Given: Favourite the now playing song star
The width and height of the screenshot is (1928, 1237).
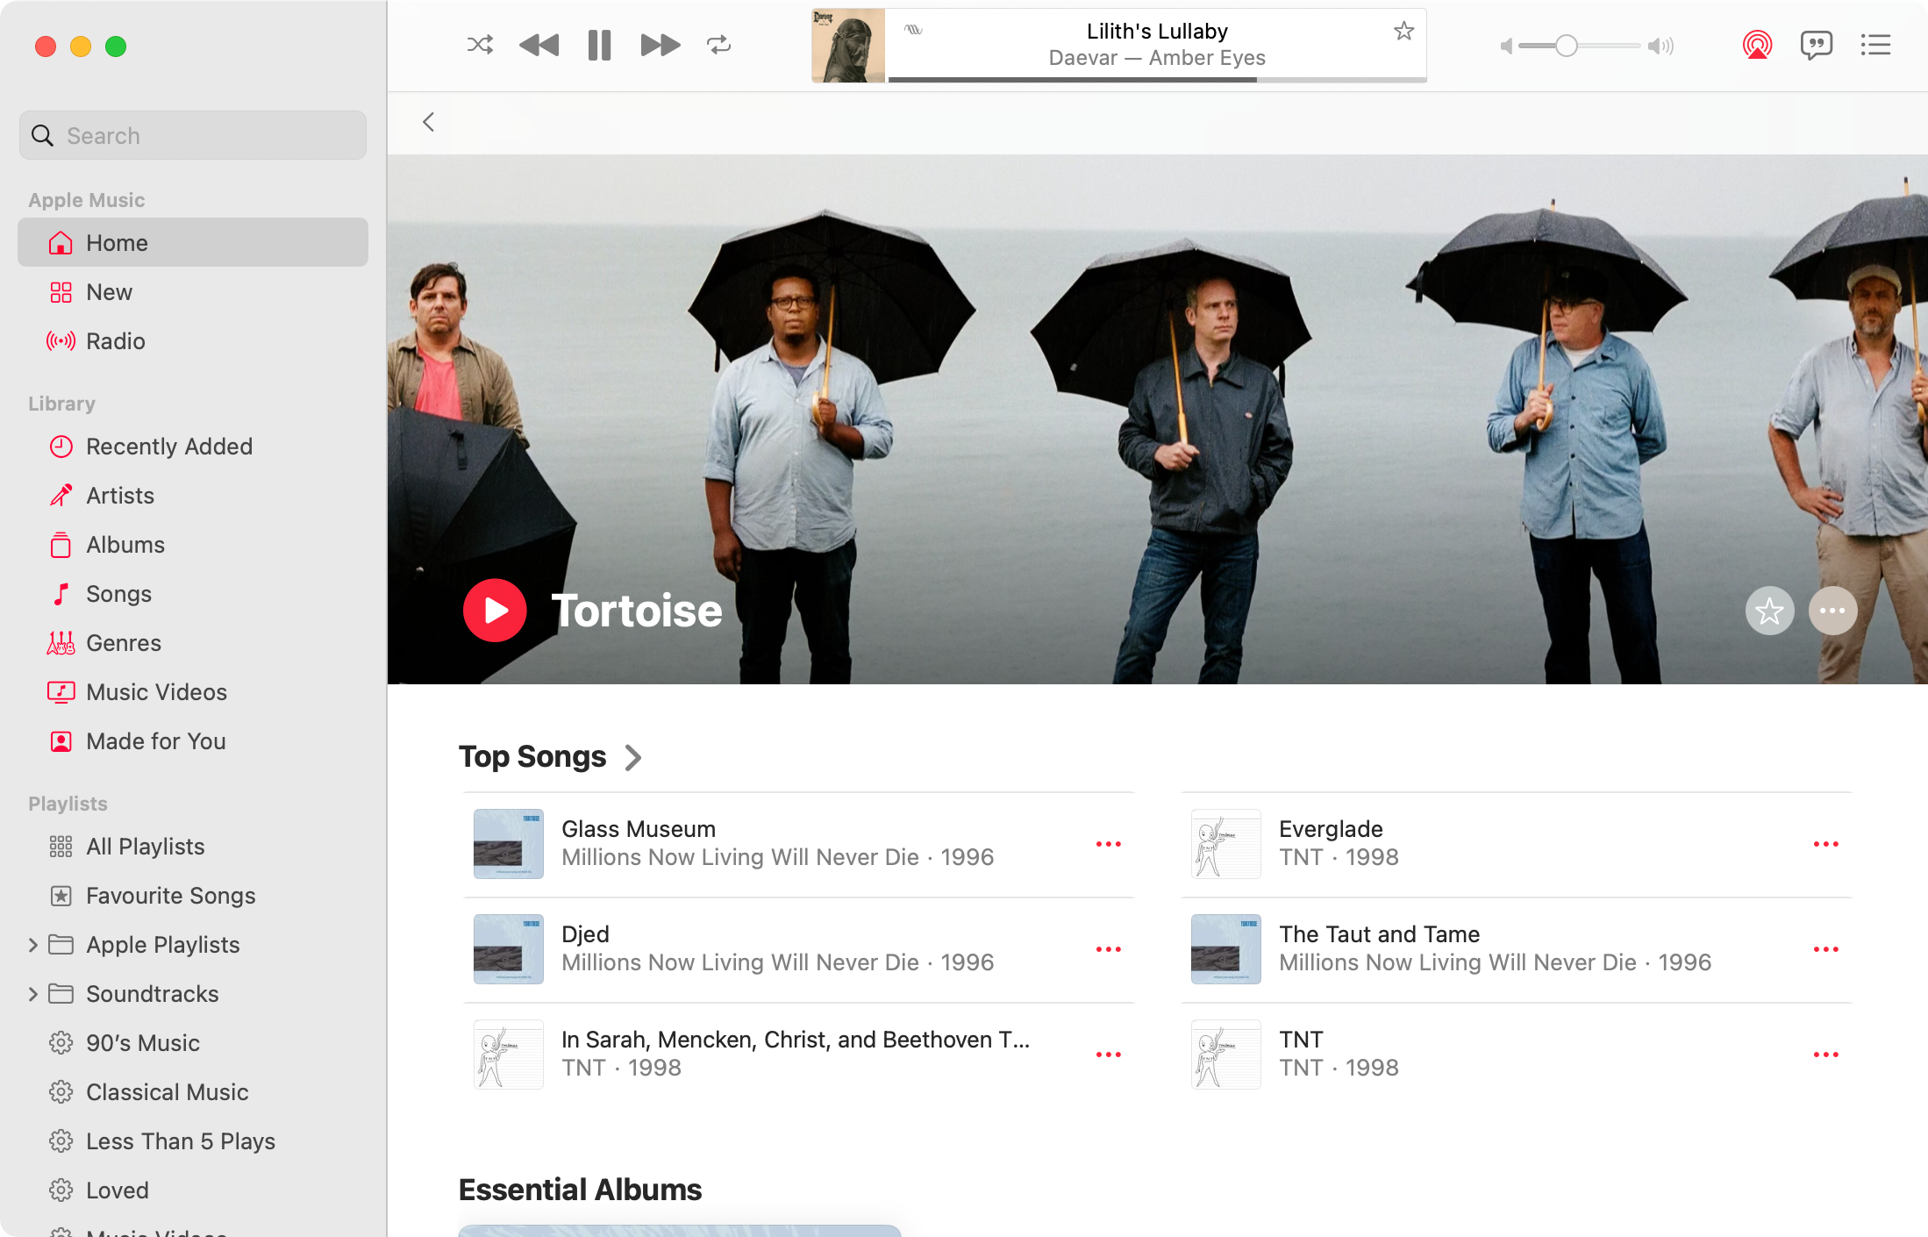Looking at the screenshot, I should pos(1403,32).
